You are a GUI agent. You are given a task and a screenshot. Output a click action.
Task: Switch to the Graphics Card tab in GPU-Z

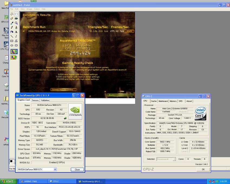pos(24,100)
